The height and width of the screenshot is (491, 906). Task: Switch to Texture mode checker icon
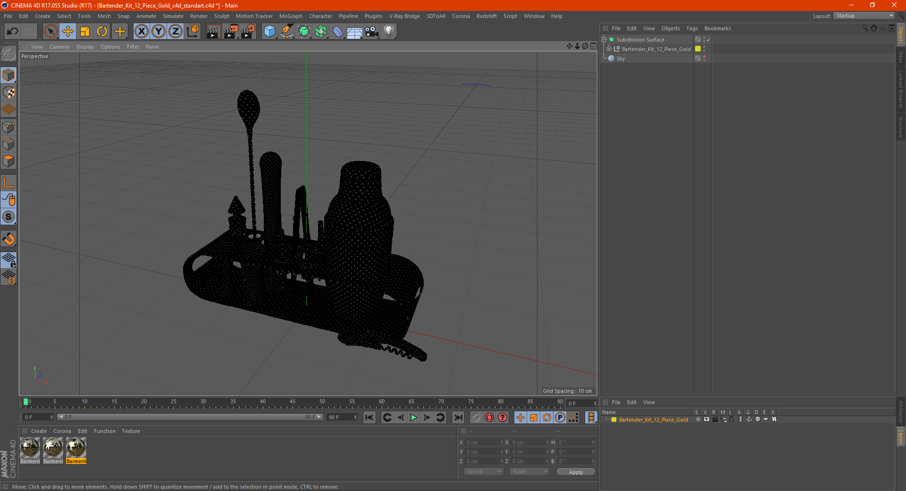(x=8, y=93)
